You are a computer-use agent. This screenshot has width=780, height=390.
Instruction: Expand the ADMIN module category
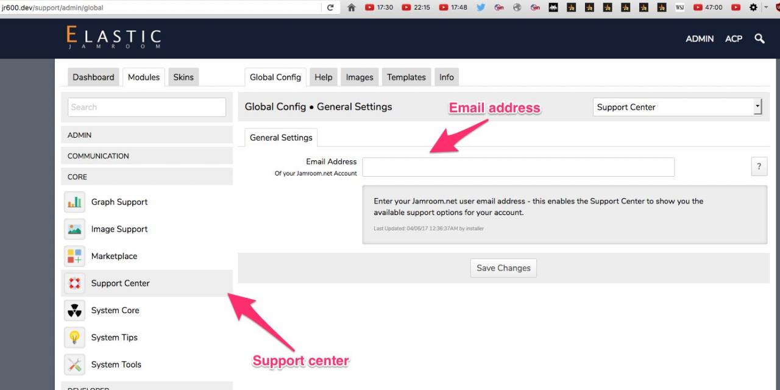[x=147, y=135]
